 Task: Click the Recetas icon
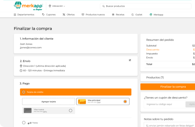tap(113, 15)
